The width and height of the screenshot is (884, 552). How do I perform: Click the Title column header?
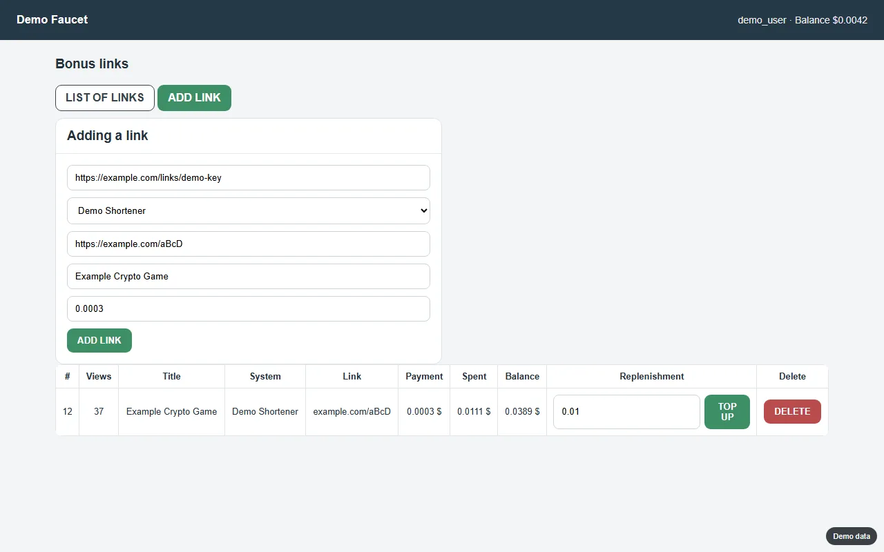pyautogui.click(x=172, y=376)
